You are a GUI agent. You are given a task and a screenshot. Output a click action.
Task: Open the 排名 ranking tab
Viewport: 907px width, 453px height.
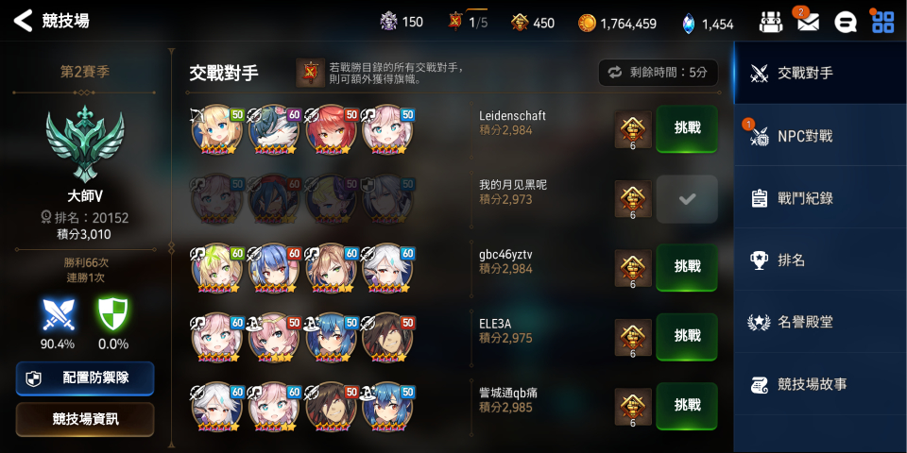pyautogui.click(x=820, y=260)
